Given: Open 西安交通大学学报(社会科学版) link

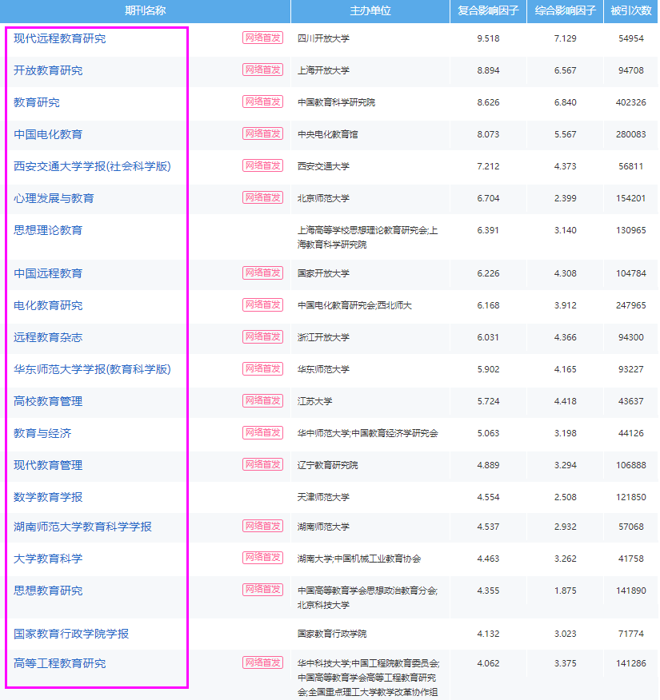Looking at the screenshot, I should point(92,166).
